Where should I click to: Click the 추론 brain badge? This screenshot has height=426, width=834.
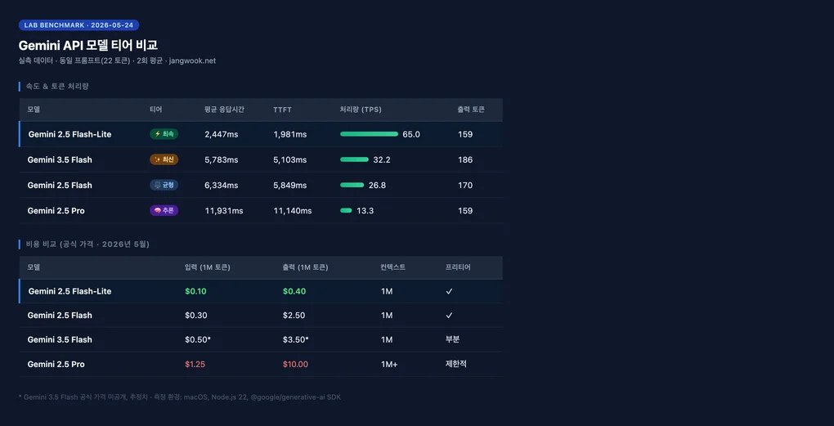click(164, 211)
